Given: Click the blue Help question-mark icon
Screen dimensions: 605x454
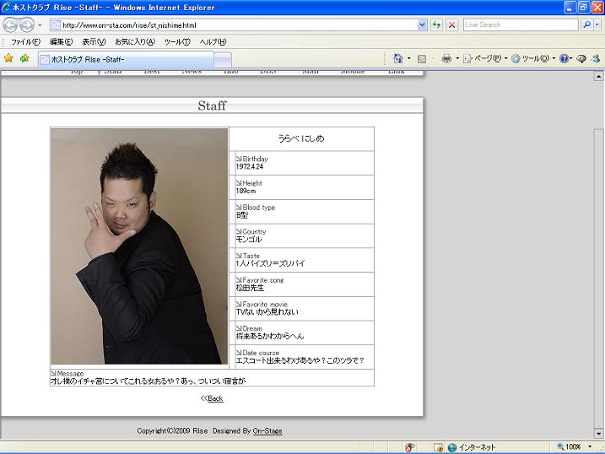Looking at the screenshot, I should (564, 58).
